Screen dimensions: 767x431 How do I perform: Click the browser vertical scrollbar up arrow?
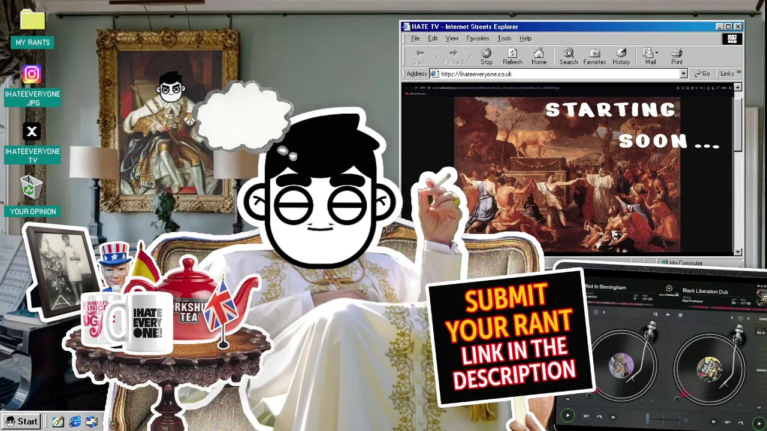tap(738, 87)
